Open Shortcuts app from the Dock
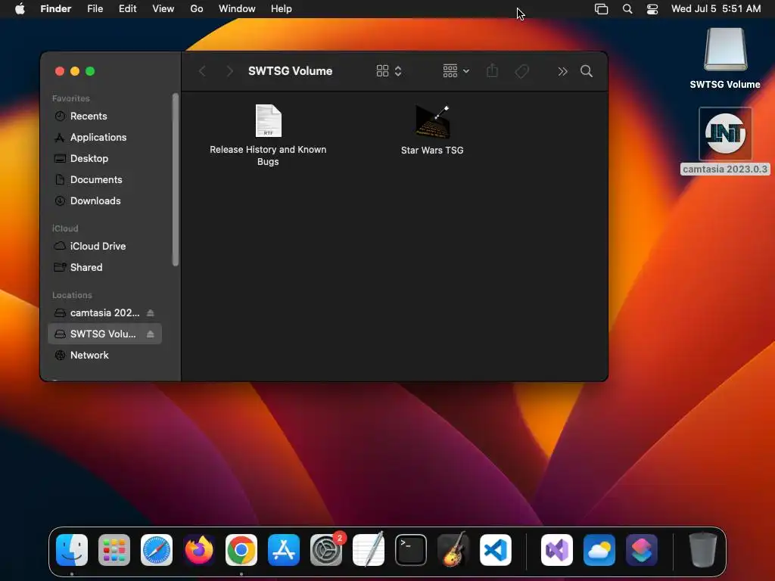This screenshot has width=775, height=581. (642, 550)
